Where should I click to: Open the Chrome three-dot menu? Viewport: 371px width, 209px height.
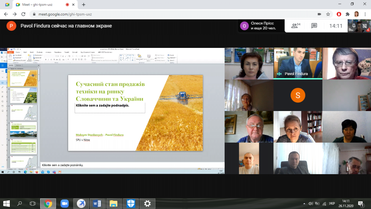coord(365,14)
